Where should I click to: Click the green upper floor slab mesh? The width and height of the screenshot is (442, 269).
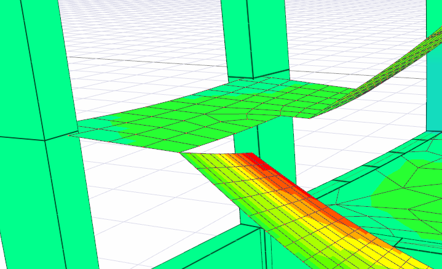pos(184,117)
